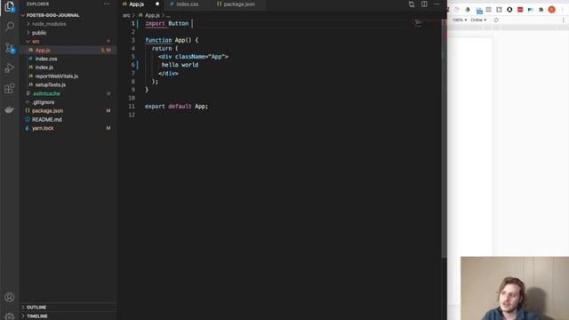Click the red extension icon in browser toolbar
This screenshot has width=569, height=320.
click(520, 10)
